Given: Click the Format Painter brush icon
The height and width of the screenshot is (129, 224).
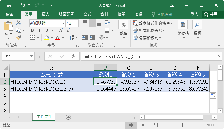Looking at the screenshot, I should (x=19, y=37).
